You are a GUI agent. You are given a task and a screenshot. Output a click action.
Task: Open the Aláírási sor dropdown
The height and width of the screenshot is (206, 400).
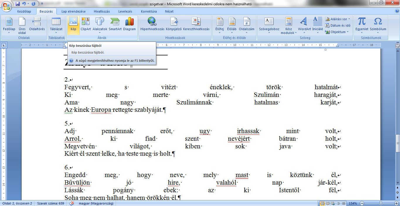coord(338,19)
